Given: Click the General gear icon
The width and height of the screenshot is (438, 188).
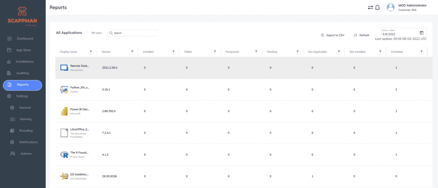Looking at the screenshot, I should (12, 107).
